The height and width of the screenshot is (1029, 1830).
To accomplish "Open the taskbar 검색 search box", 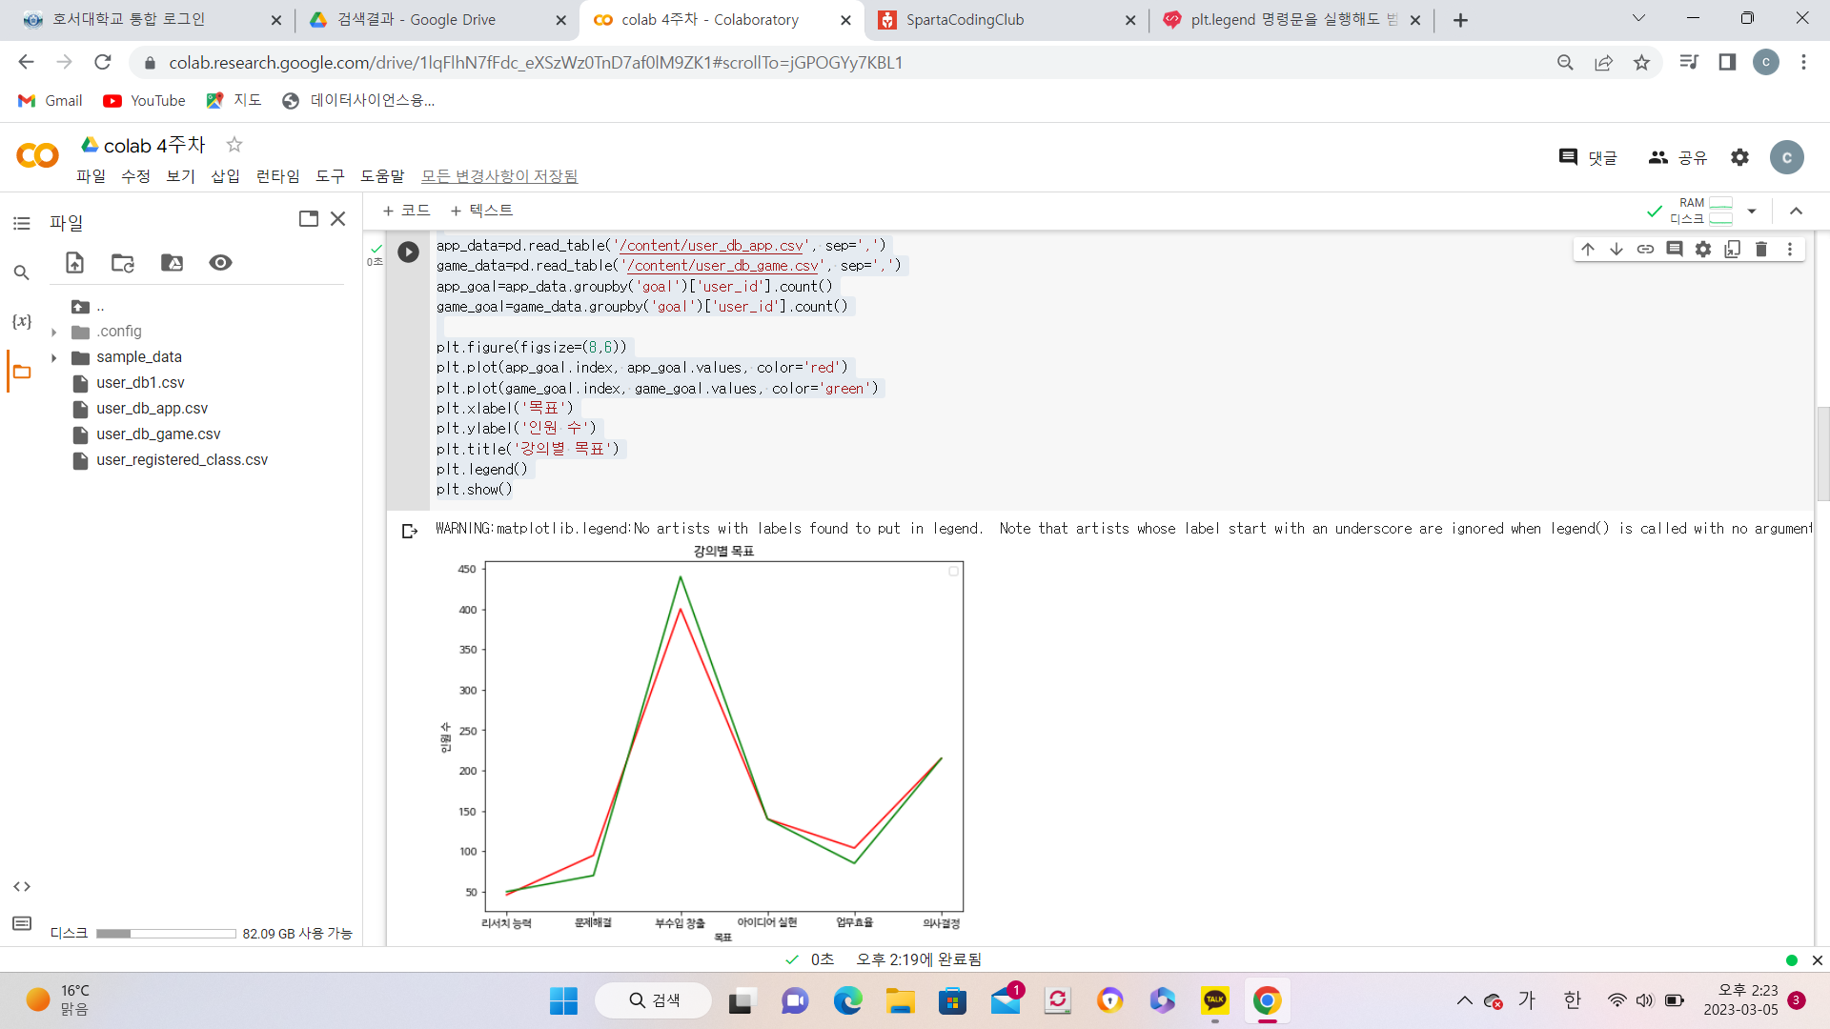I will click(654, 1000).
